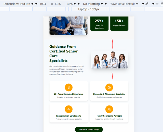Click the 15K+ Happy Patients card
The width and height of the screenshot is (163, 132).
pyautogui.click(x=119, y=24)
